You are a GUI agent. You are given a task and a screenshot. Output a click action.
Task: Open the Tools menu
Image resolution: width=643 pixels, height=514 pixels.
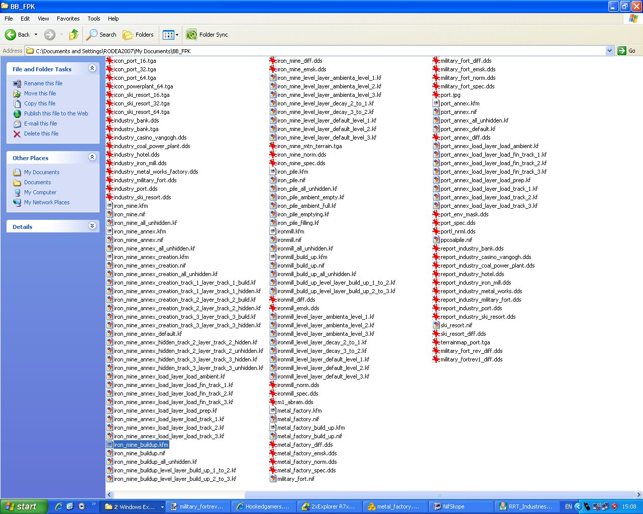click(x=94, y=19)
